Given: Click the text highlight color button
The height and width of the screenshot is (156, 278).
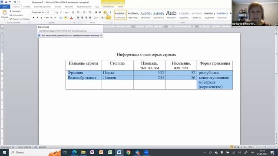Looking at the screenshot, I should point(66,17).
